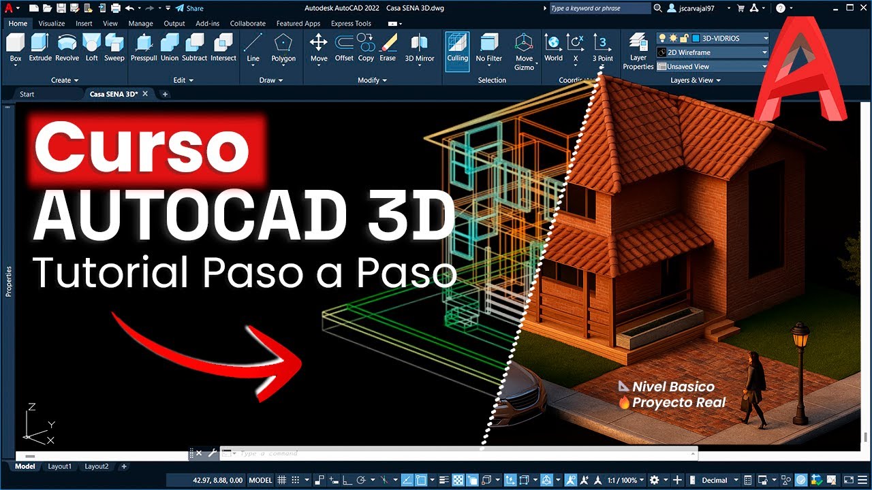This screenshot has width=872, height=490.
Task: Activate the Move tool
Action: pyautogui.click(x=319, y=48)
